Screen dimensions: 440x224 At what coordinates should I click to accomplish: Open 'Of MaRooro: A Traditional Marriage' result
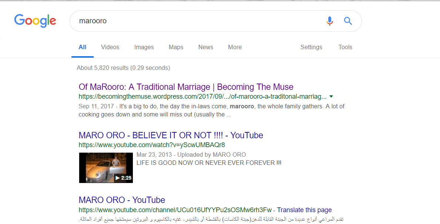click(x=186, y=87)
